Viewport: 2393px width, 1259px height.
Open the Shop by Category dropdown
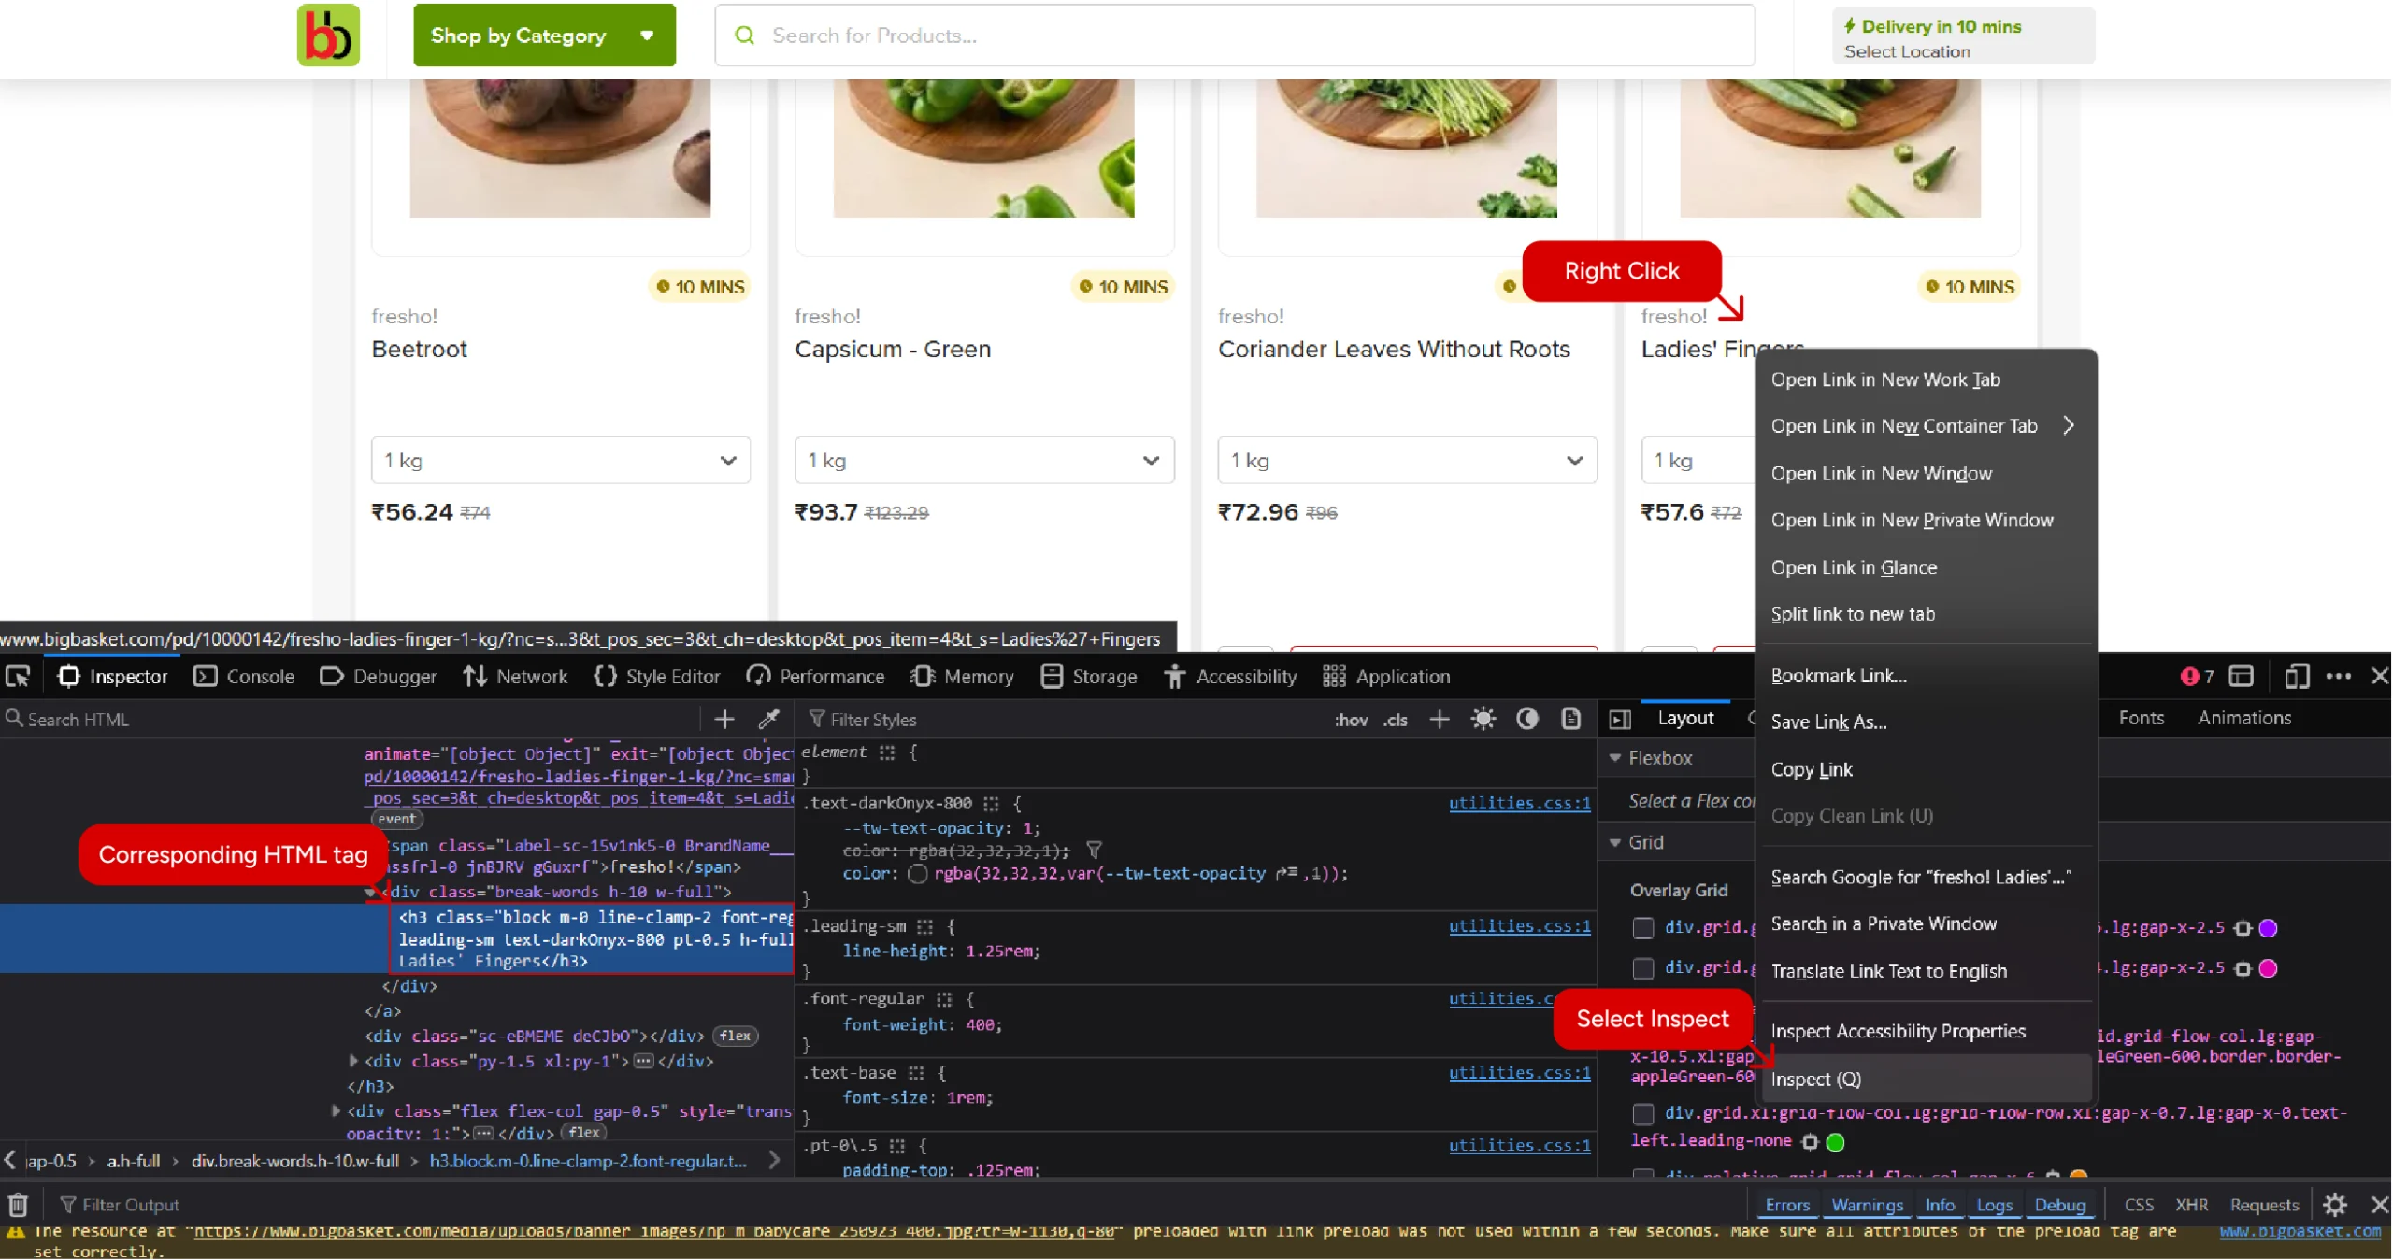(544, 35)
